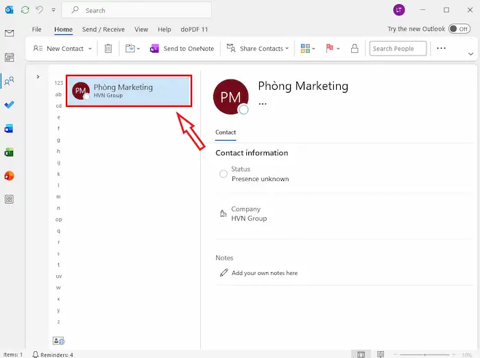Screen dimensions: 480x358
Task: Open the File menu
Action: [37, 29]
